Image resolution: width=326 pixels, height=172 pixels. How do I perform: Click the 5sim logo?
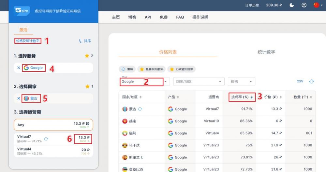click(22, 11)
